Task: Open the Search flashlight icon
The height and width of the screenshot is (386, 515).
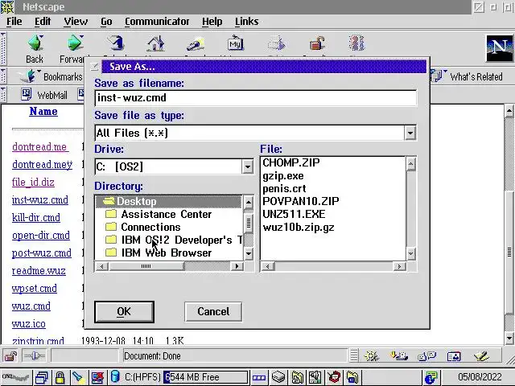Action: click(196, 44)
